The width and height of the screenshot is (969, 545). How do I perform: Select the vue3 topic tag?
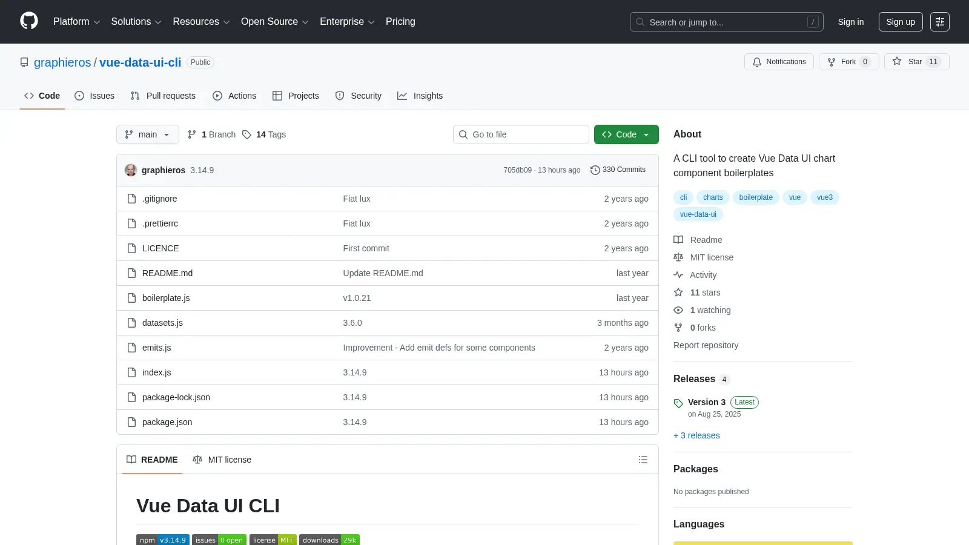(824, 197)
